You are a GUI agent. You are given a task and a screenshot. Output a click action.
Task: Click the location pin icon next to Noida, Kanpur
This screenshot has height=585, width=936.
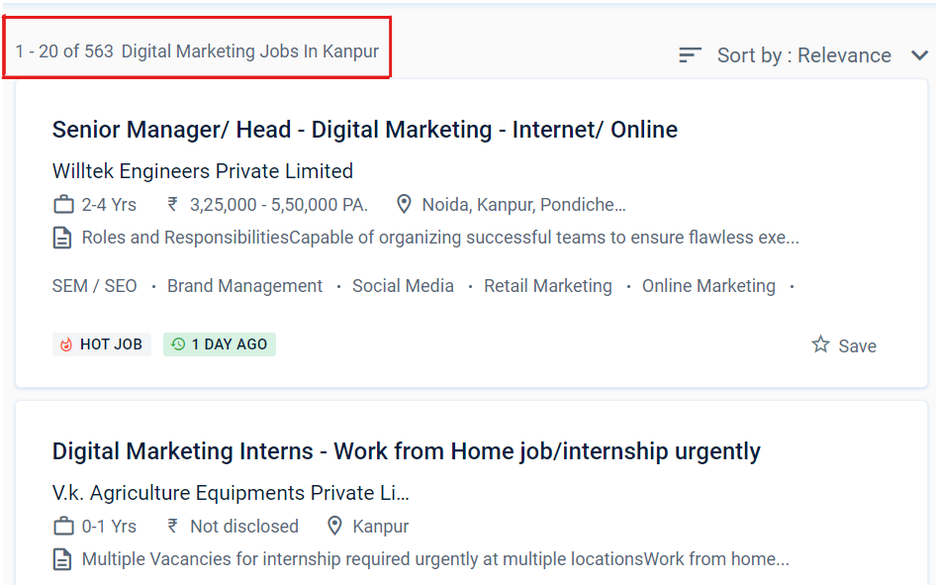point(404,204)
